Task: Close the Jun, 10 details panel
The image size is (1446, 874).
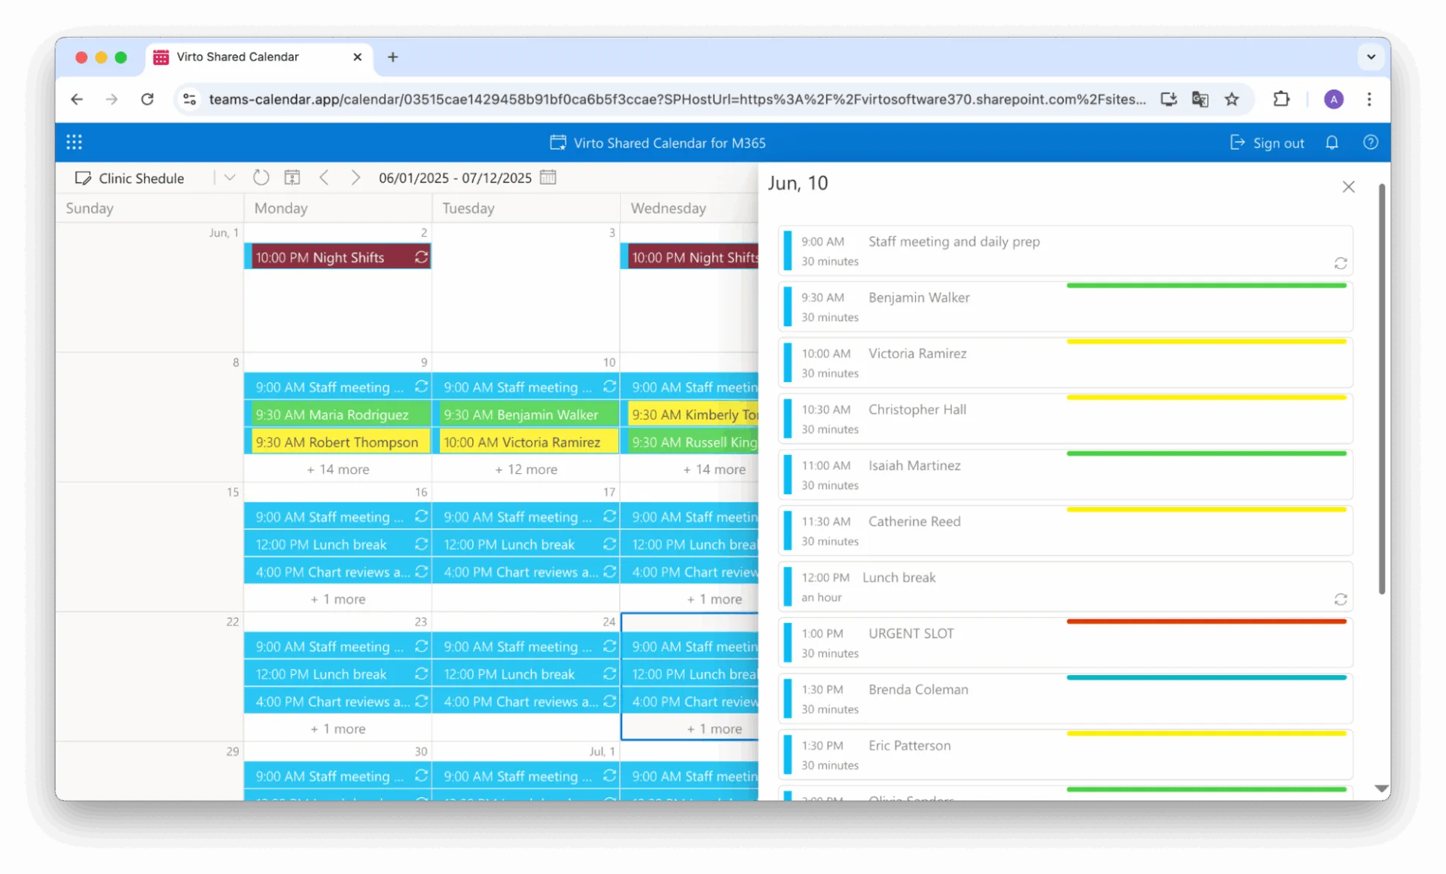Action: (x=1348, y=187)
